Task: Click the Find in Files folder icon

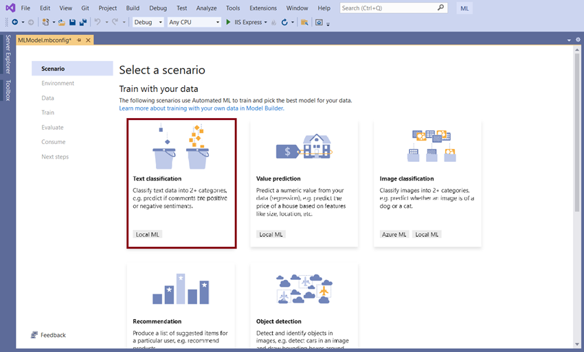Action: (x=304, y=23)
